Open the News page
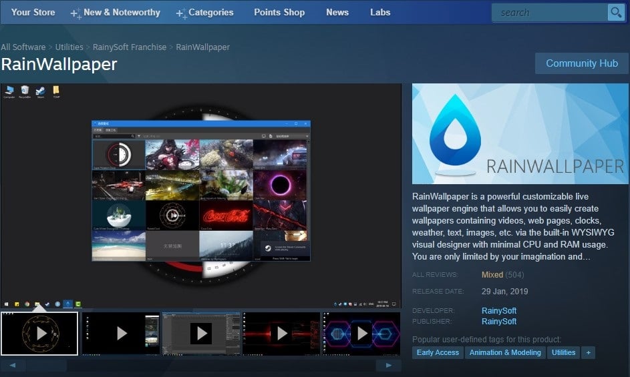630x377 pixels. (337, 13)
